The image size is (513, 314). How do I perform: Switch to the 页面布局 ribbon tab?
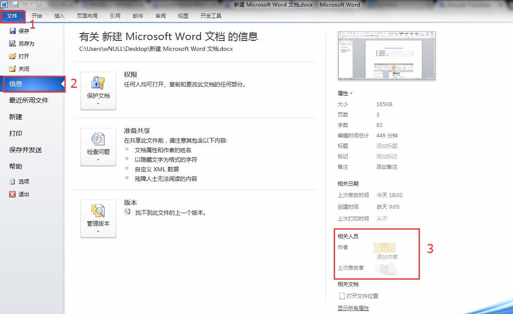[x=87, y=16]
